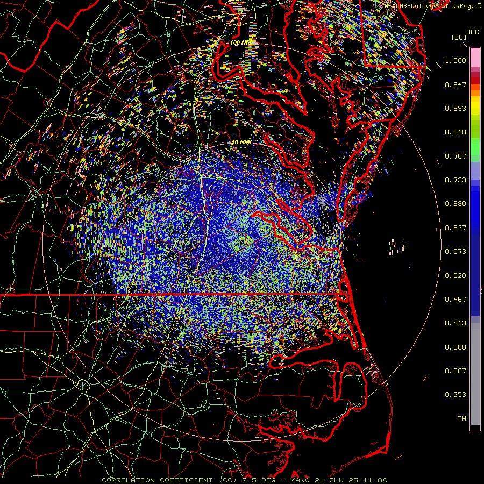484x484 pixels.
Task: Click the 0.253 scale label
Action: pos(455,395)
